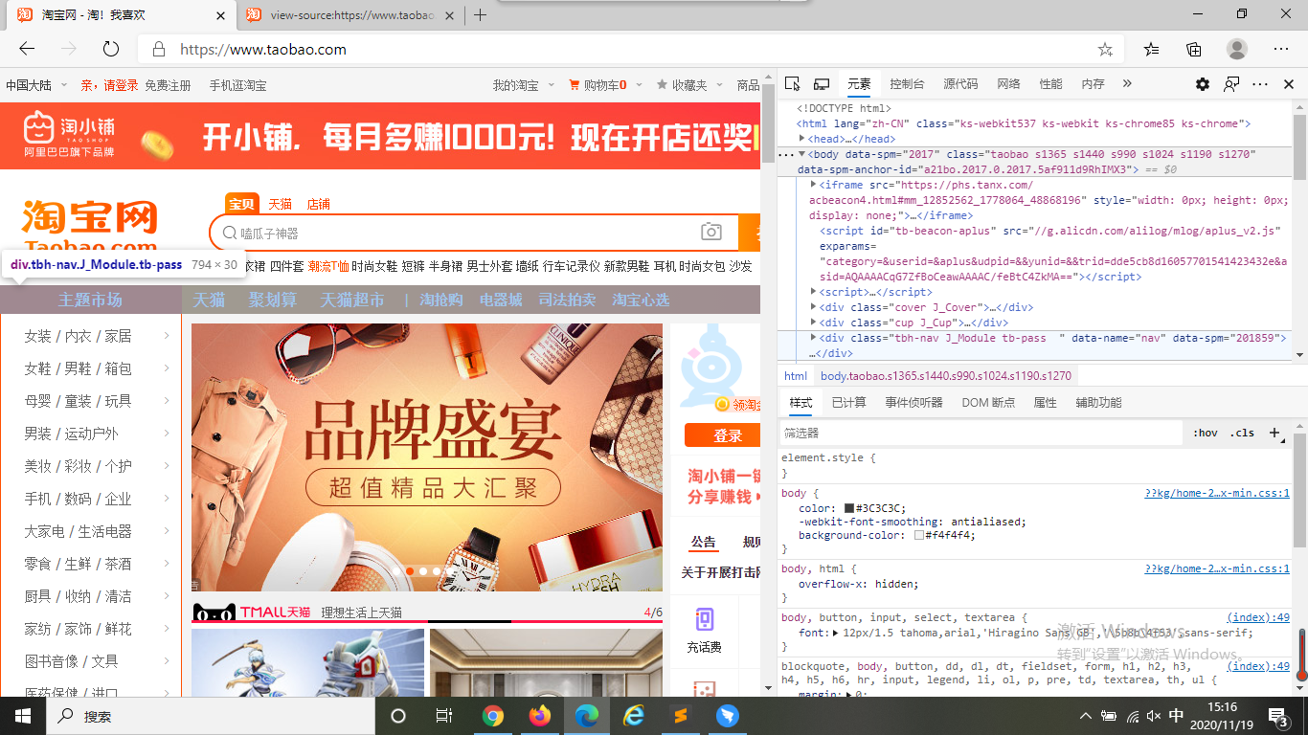Expand the tbh-nav J_Module div node
The image size is (1308, 735).
pos(814,338)
